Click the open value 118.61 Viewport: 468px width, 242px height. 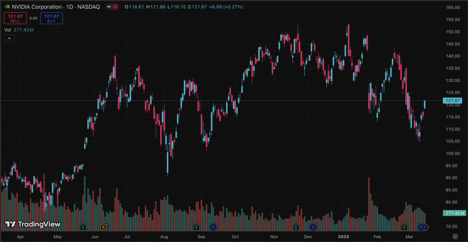tap(135, 6)
